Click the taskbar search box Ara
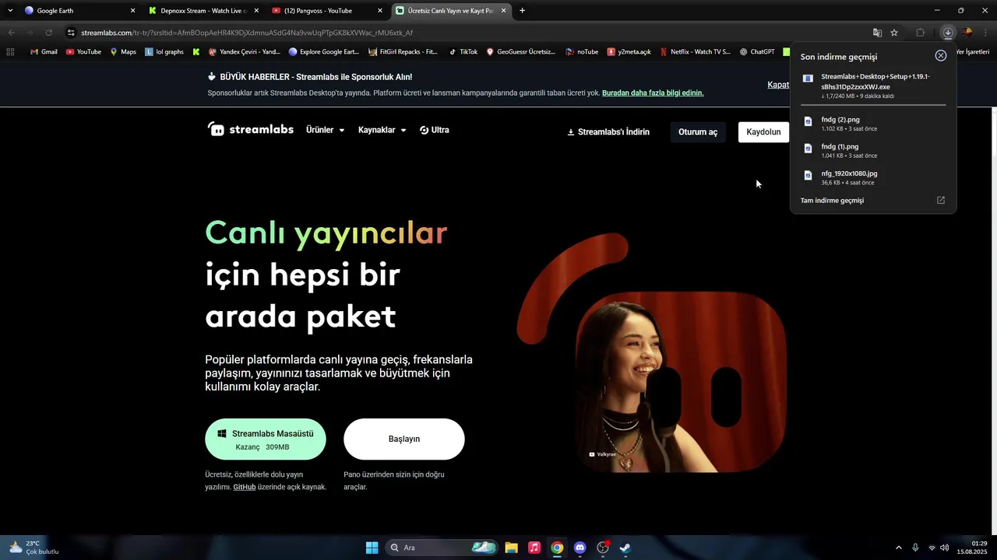Screen dimensions: 997x560 click(442, 548)
